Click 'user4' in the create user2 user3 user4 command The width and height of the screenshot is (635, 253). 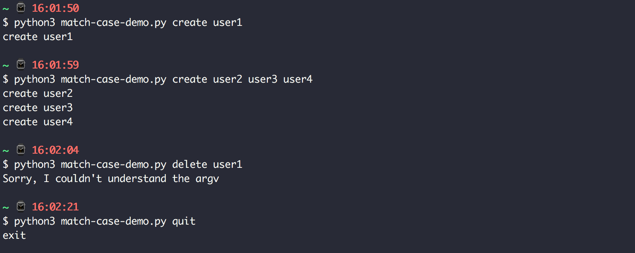(298, 79)
